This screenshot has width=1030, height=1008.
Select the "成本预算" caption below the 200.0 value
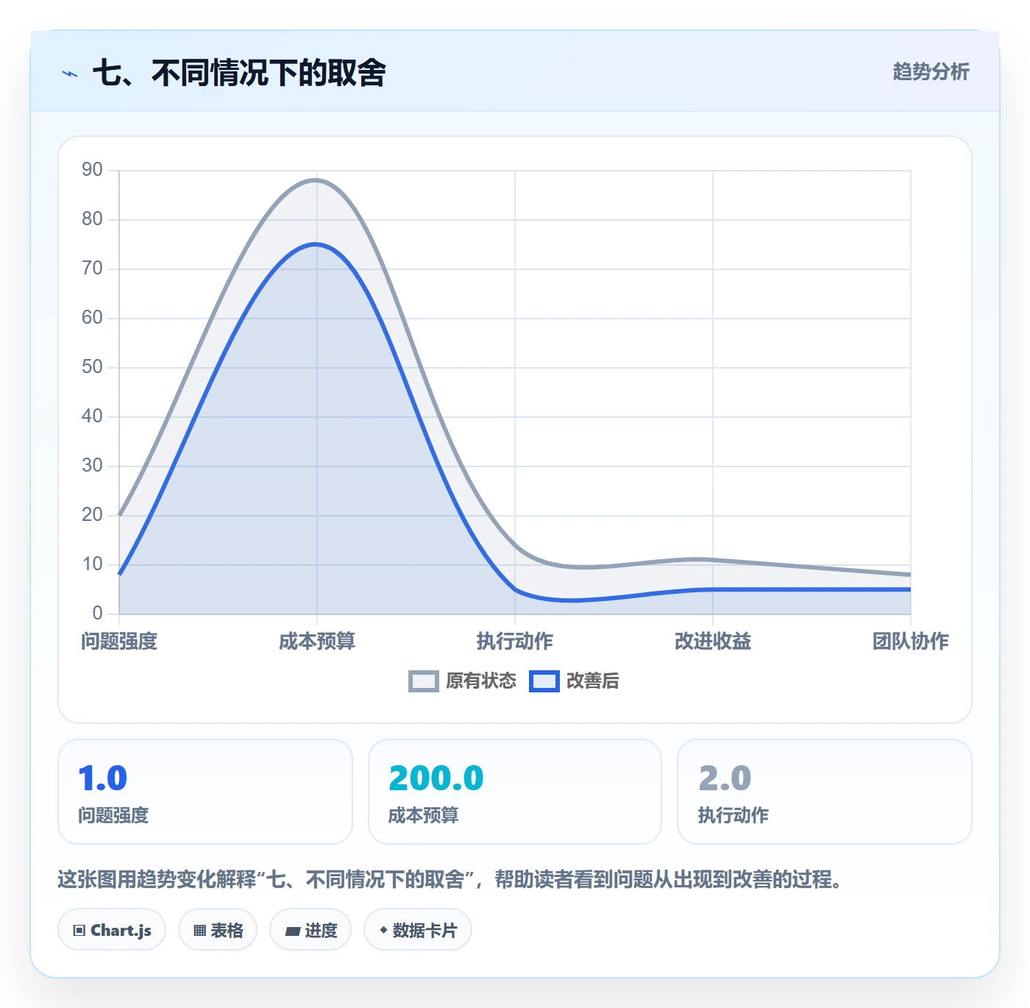coord(424,815)
